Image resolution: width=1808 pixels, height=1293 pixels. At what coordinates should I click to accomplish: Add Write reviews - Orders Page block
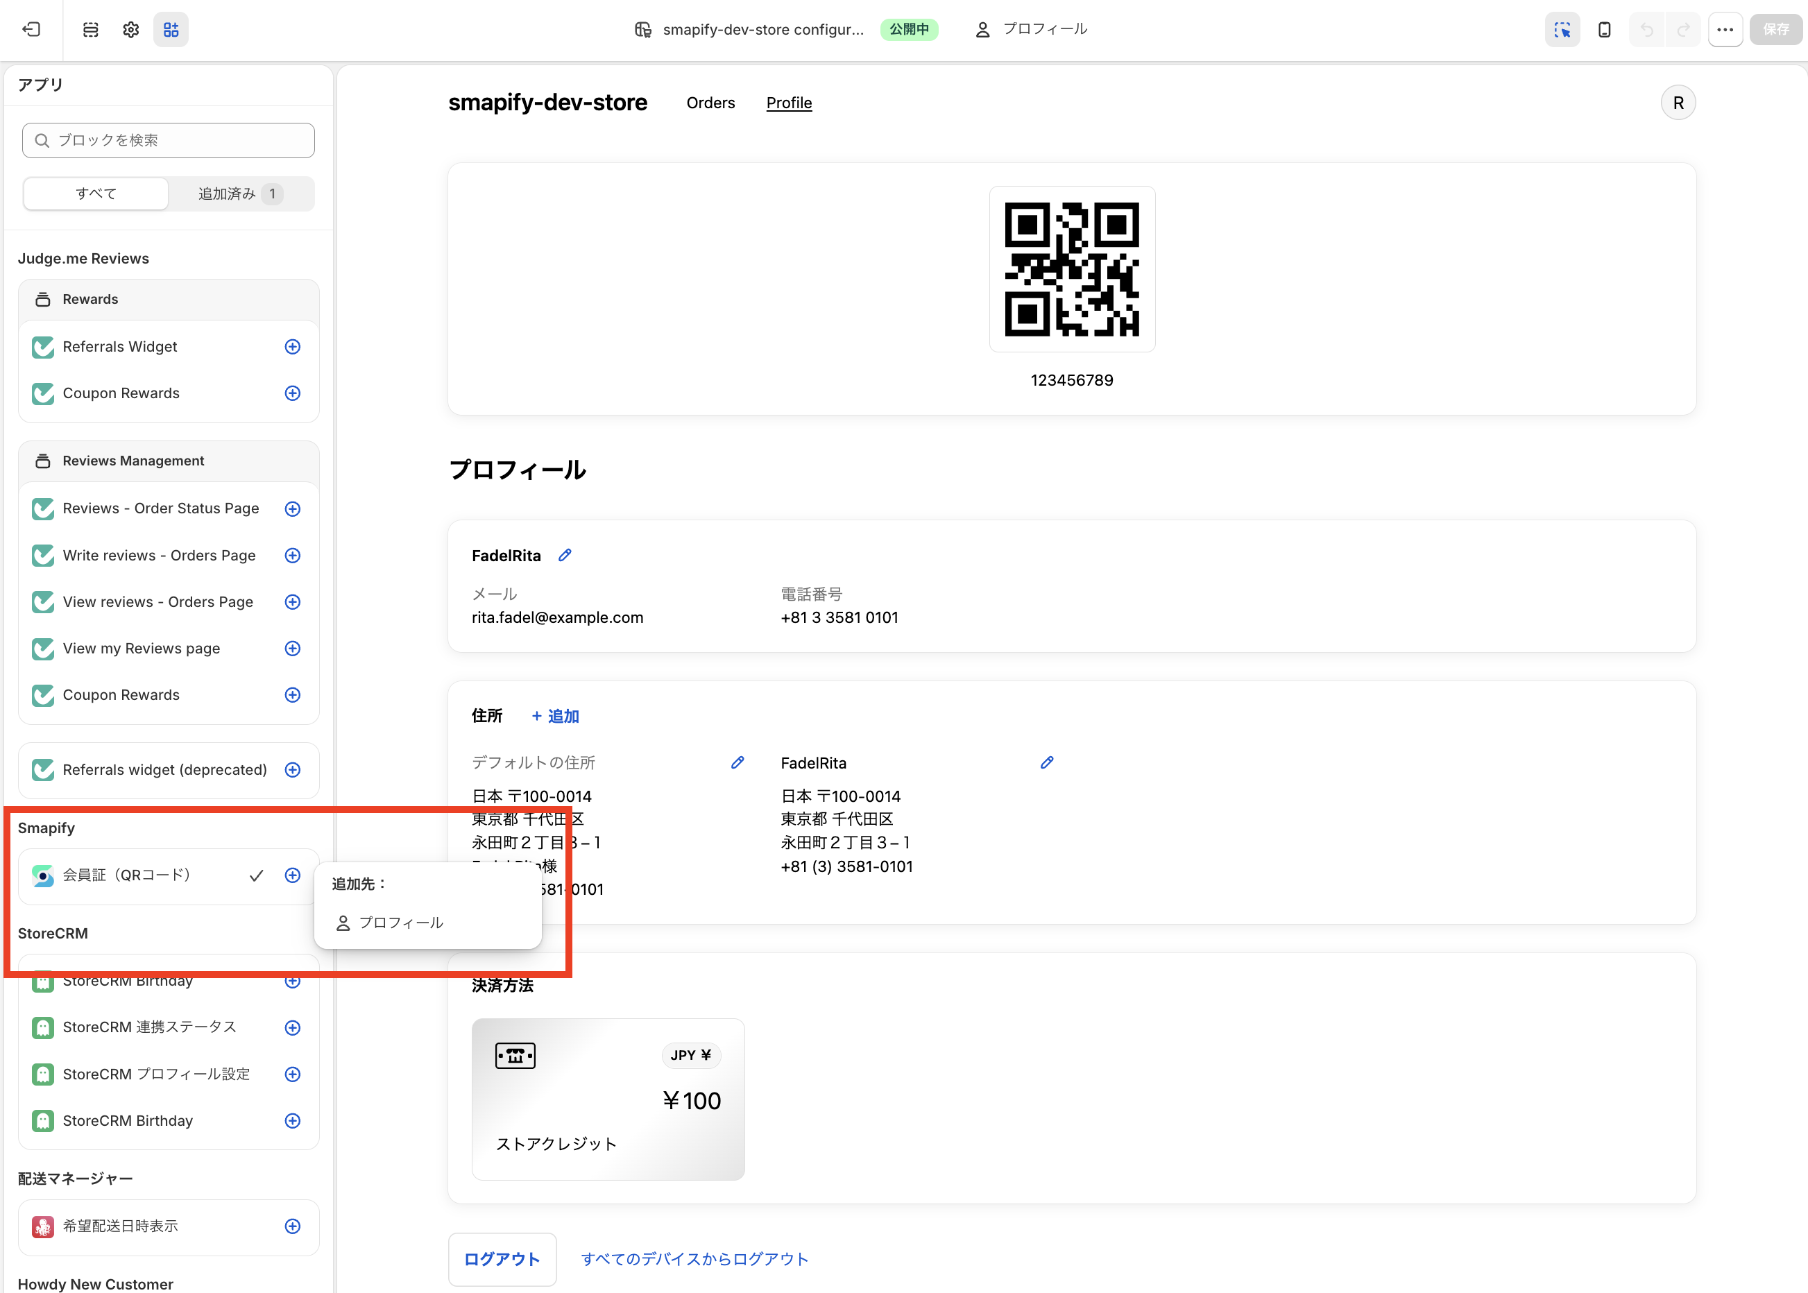pos(293,556)
